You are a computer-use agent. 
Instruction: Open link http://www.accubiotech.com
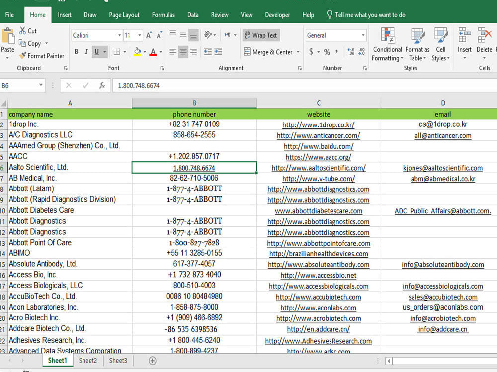coord(318,297)
